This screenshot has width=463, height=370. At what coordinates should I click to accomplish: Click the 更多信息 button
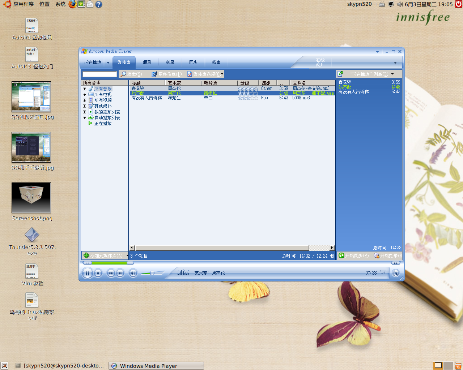[167, 74]
